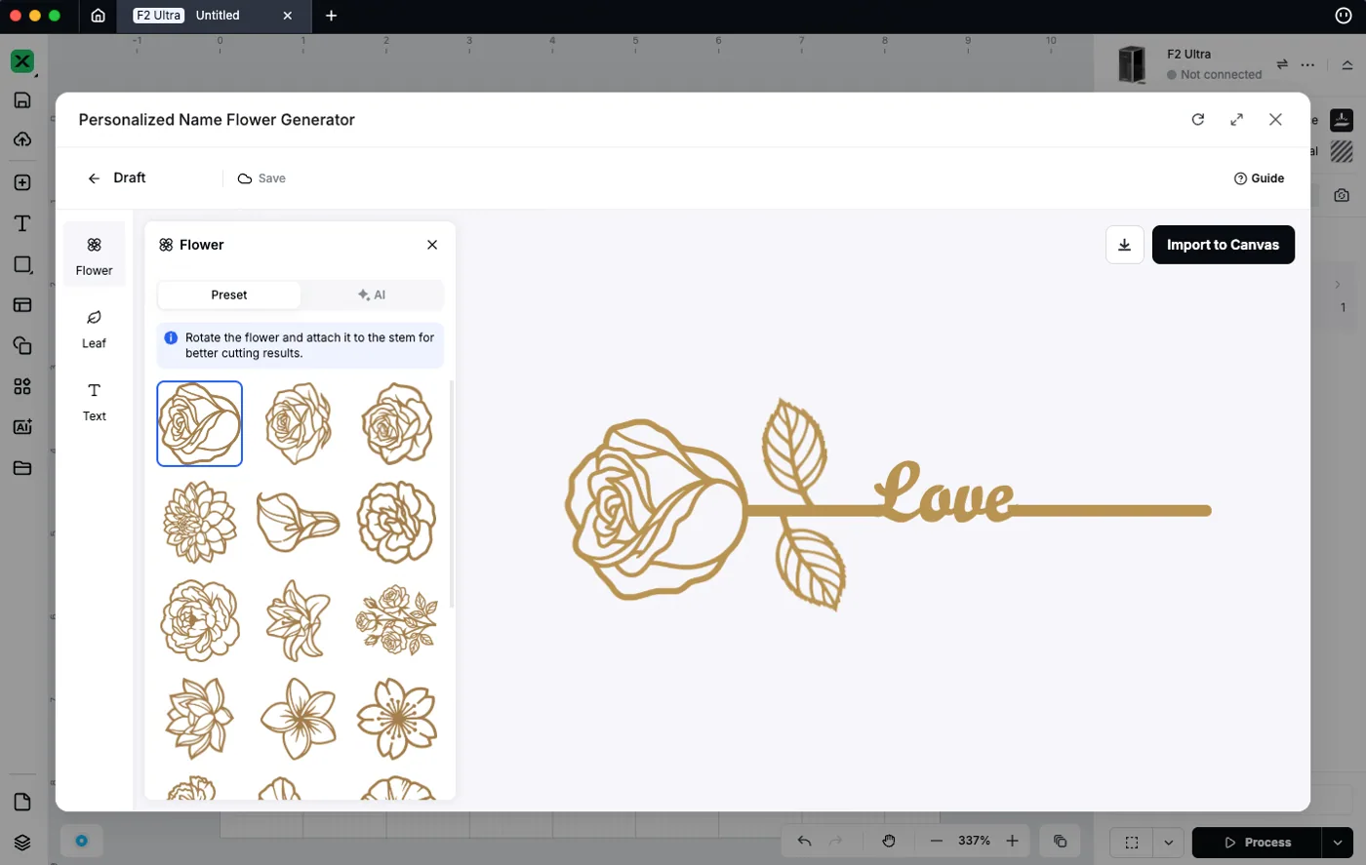
Task: Zoom in with the plus button
Action: [1012, 841]
